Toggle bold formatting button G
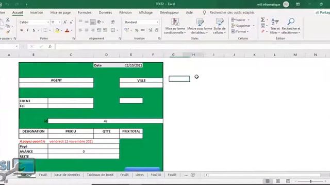The image size is (330, 185). [x=22, y=30]
